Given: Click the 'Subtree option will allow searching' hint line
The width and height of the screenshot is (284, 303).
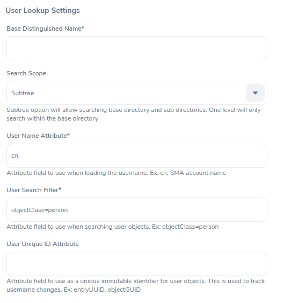Looking at the screenshot, I should (x=134, y=110).
